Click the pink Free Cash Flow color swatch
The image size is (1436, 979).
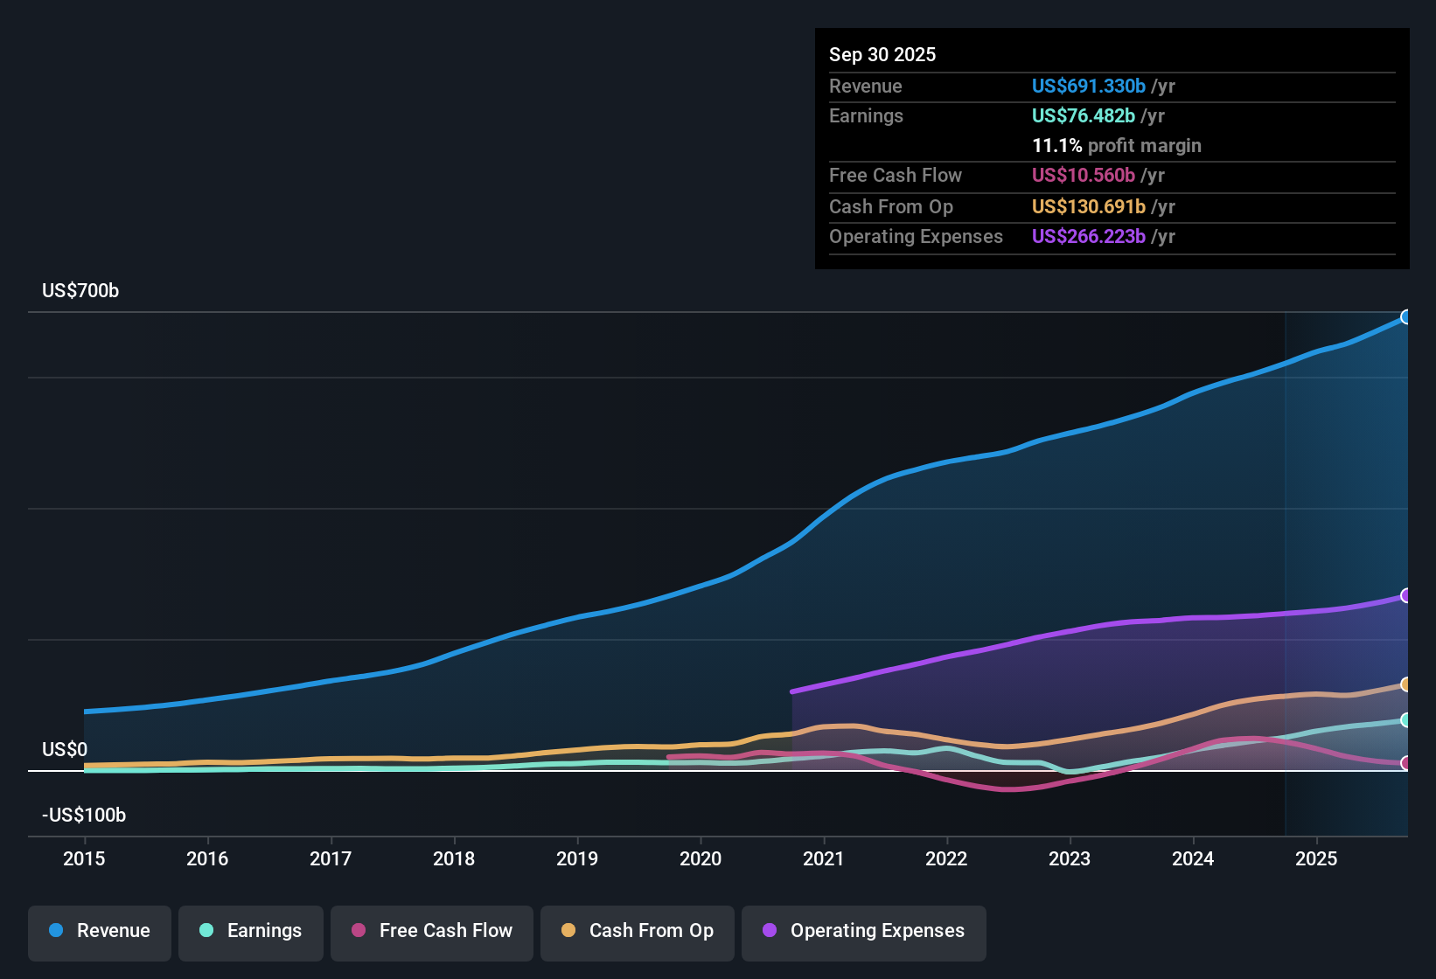(x=357, y=931)
